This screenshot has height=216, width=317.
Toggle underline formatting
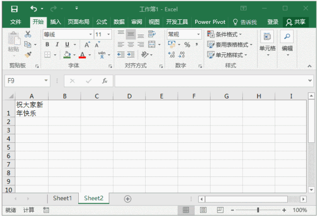[67, 44]
